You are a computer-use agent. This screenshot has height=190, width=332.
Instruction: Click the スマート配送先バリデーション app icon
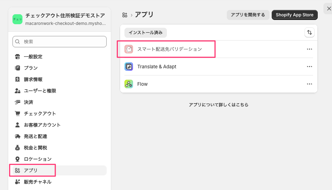pyautogui.click(x=129, y=49)
